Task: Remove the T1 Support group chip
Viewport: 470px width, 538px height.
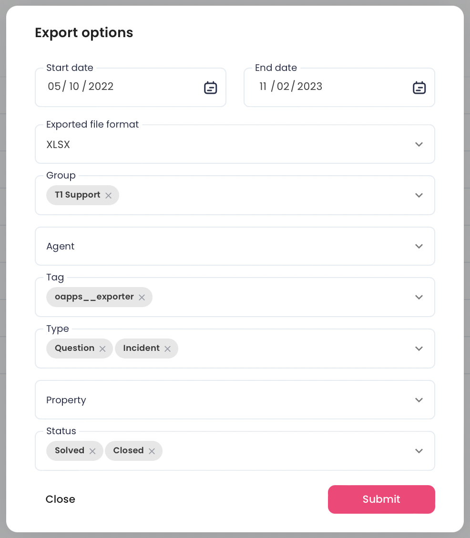Action: coord(108,196)
